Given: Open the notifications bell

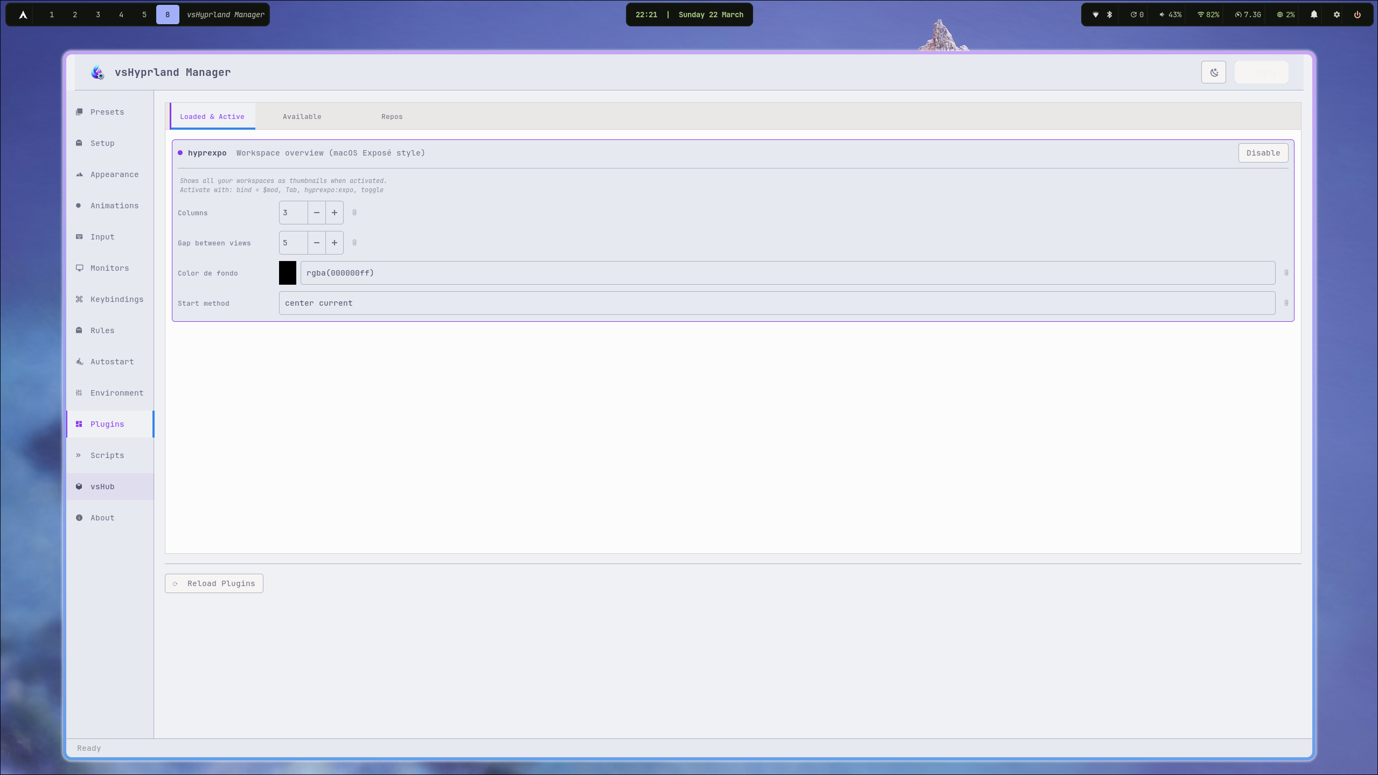Looking at the screenshot, I should pyautogui.click(x=1314, y=15).
